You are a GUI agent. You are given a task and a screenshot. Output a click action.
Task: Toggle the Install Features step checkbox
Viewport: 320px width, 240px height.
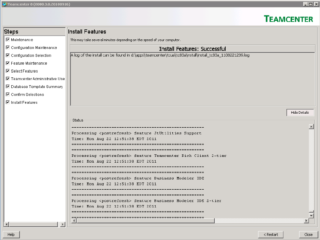click(x=8, y=102)
